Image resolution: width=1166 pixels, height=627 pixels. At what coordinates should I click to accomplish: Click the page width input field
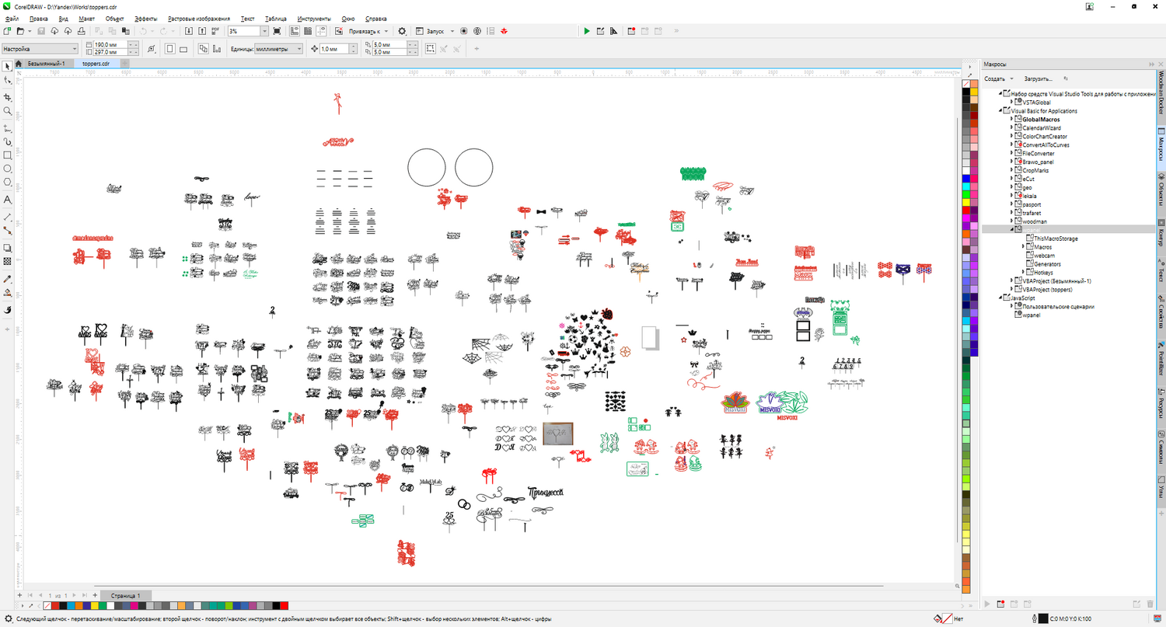point(110,45)
